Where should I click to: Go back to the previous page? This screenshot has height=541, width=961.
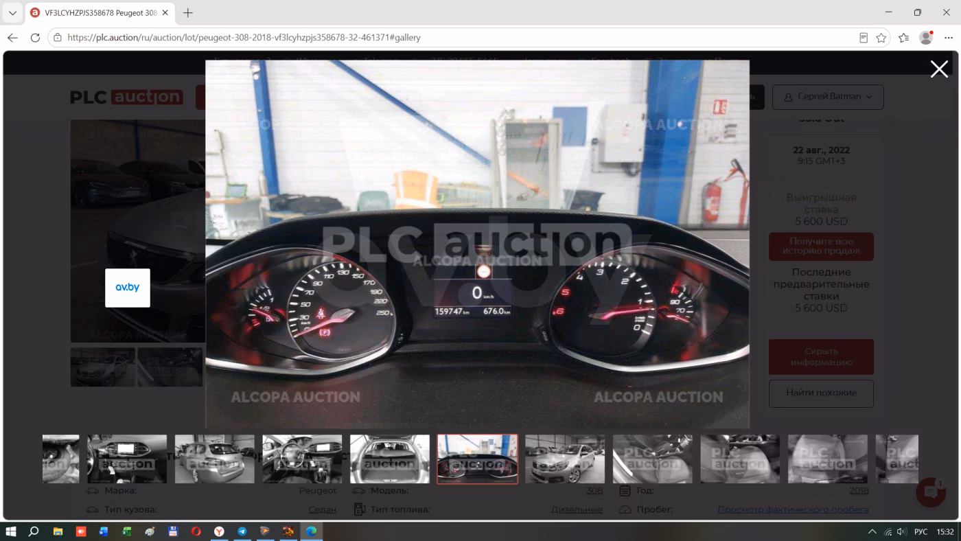[x=12, y=38]
